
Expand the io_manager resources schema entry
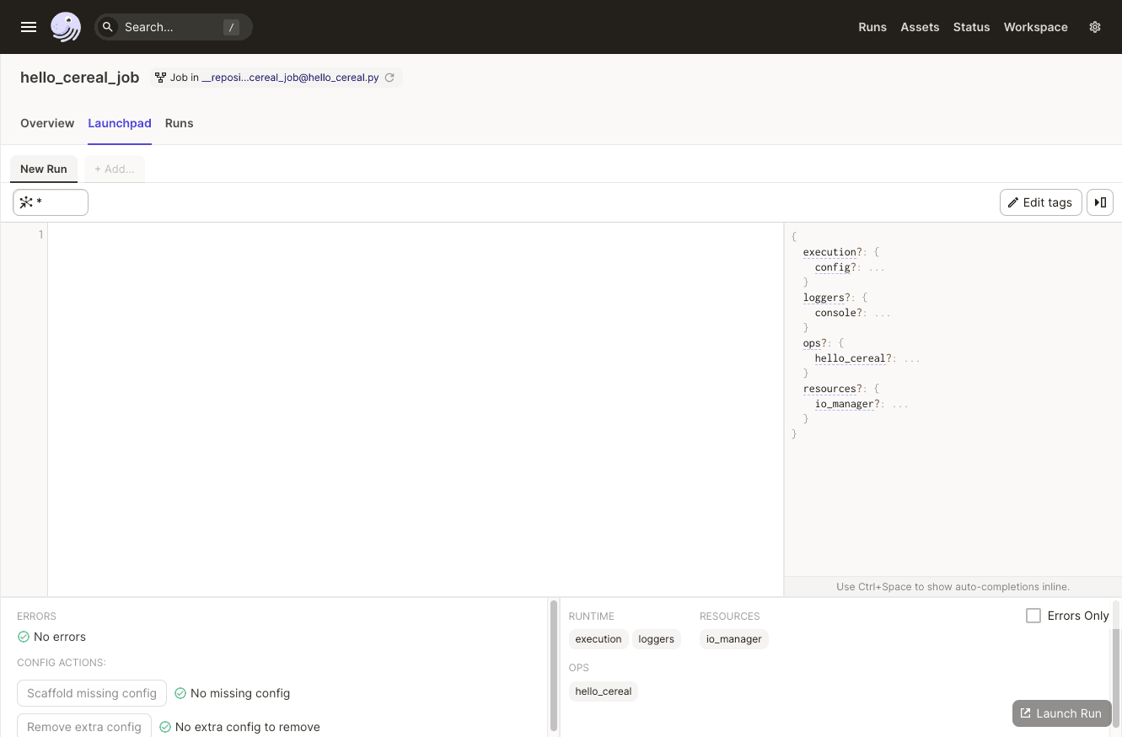844,404
